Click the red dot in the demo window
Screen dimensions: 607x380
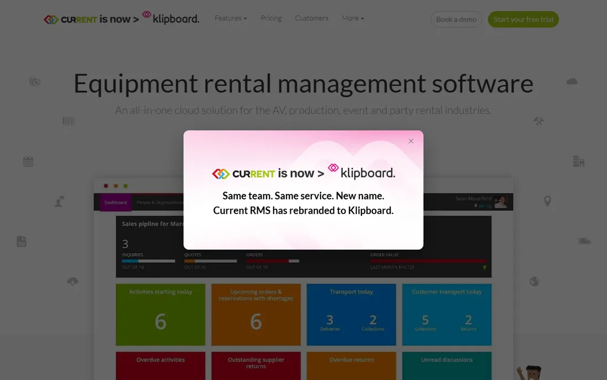(106, 186)
